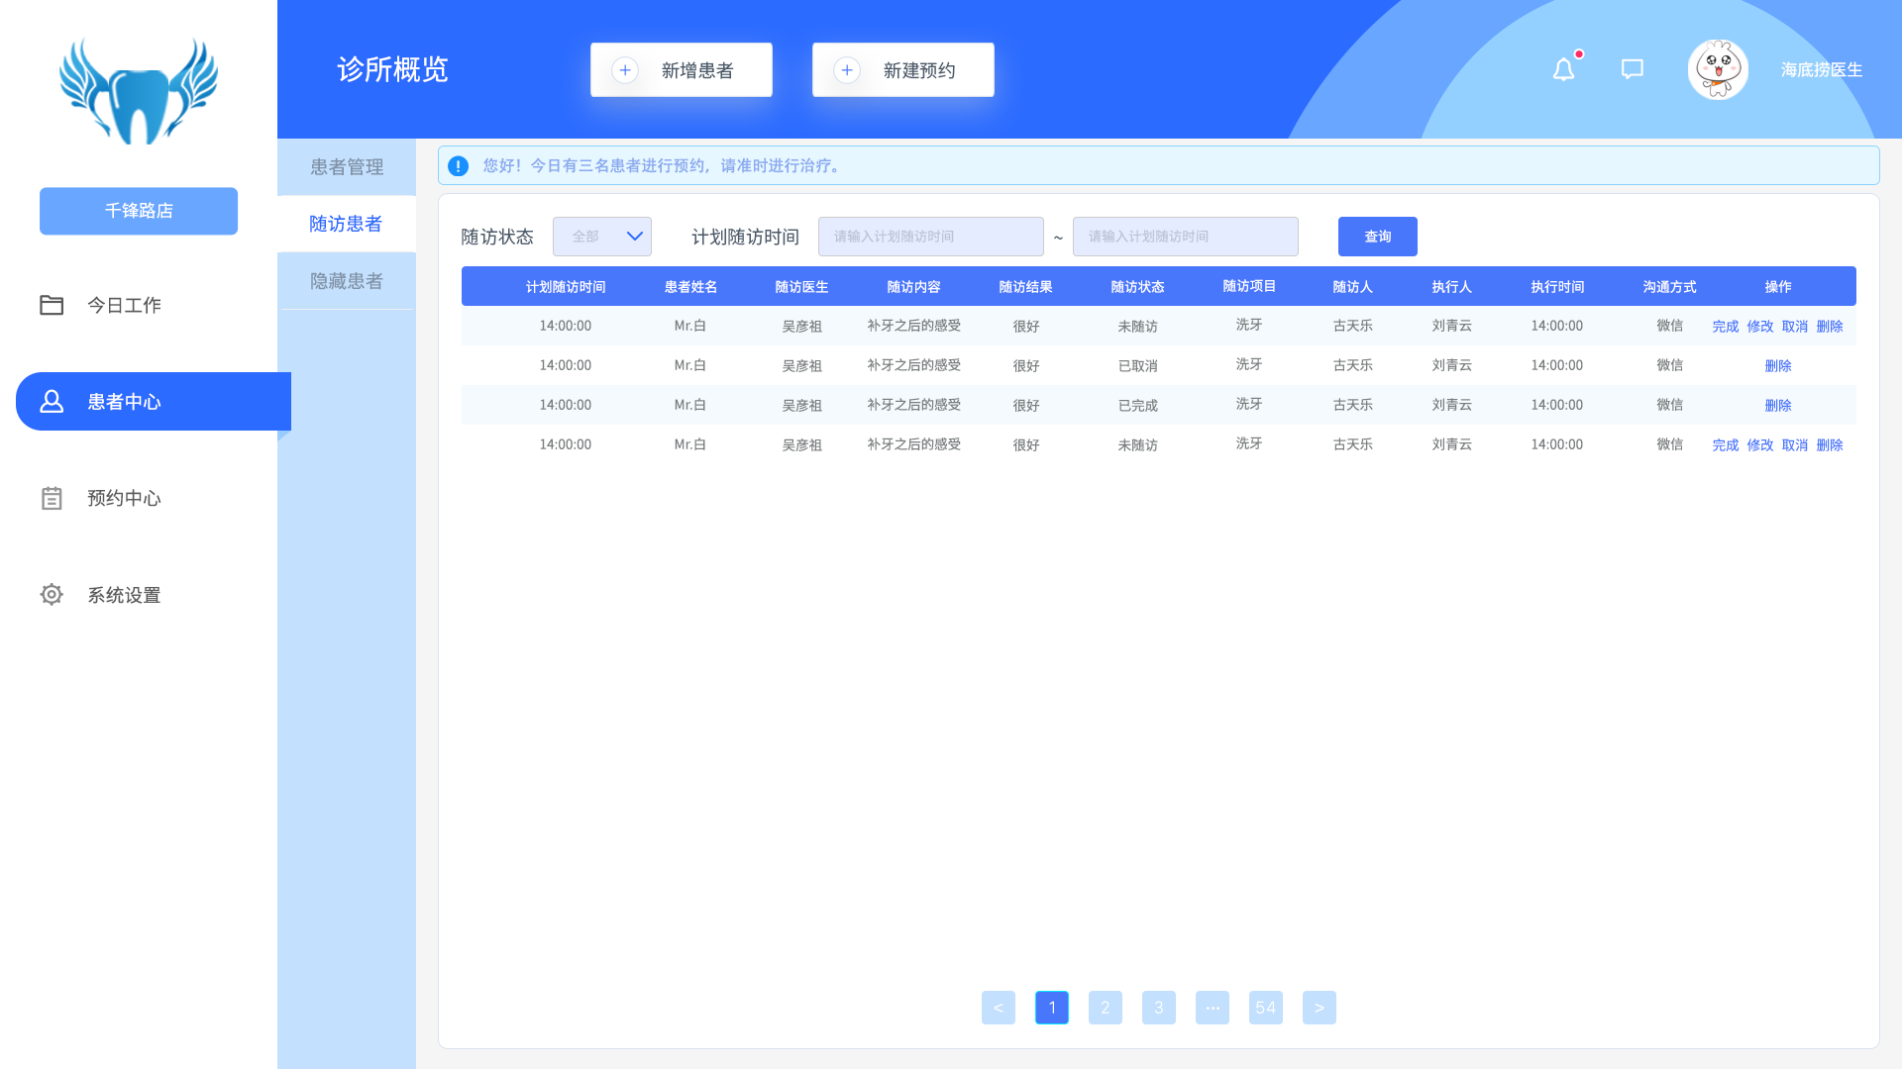The width and height of the screenshot is (1902, 1069).
Task: Click the 已完成 status cell
Action: pos(1137,406)
